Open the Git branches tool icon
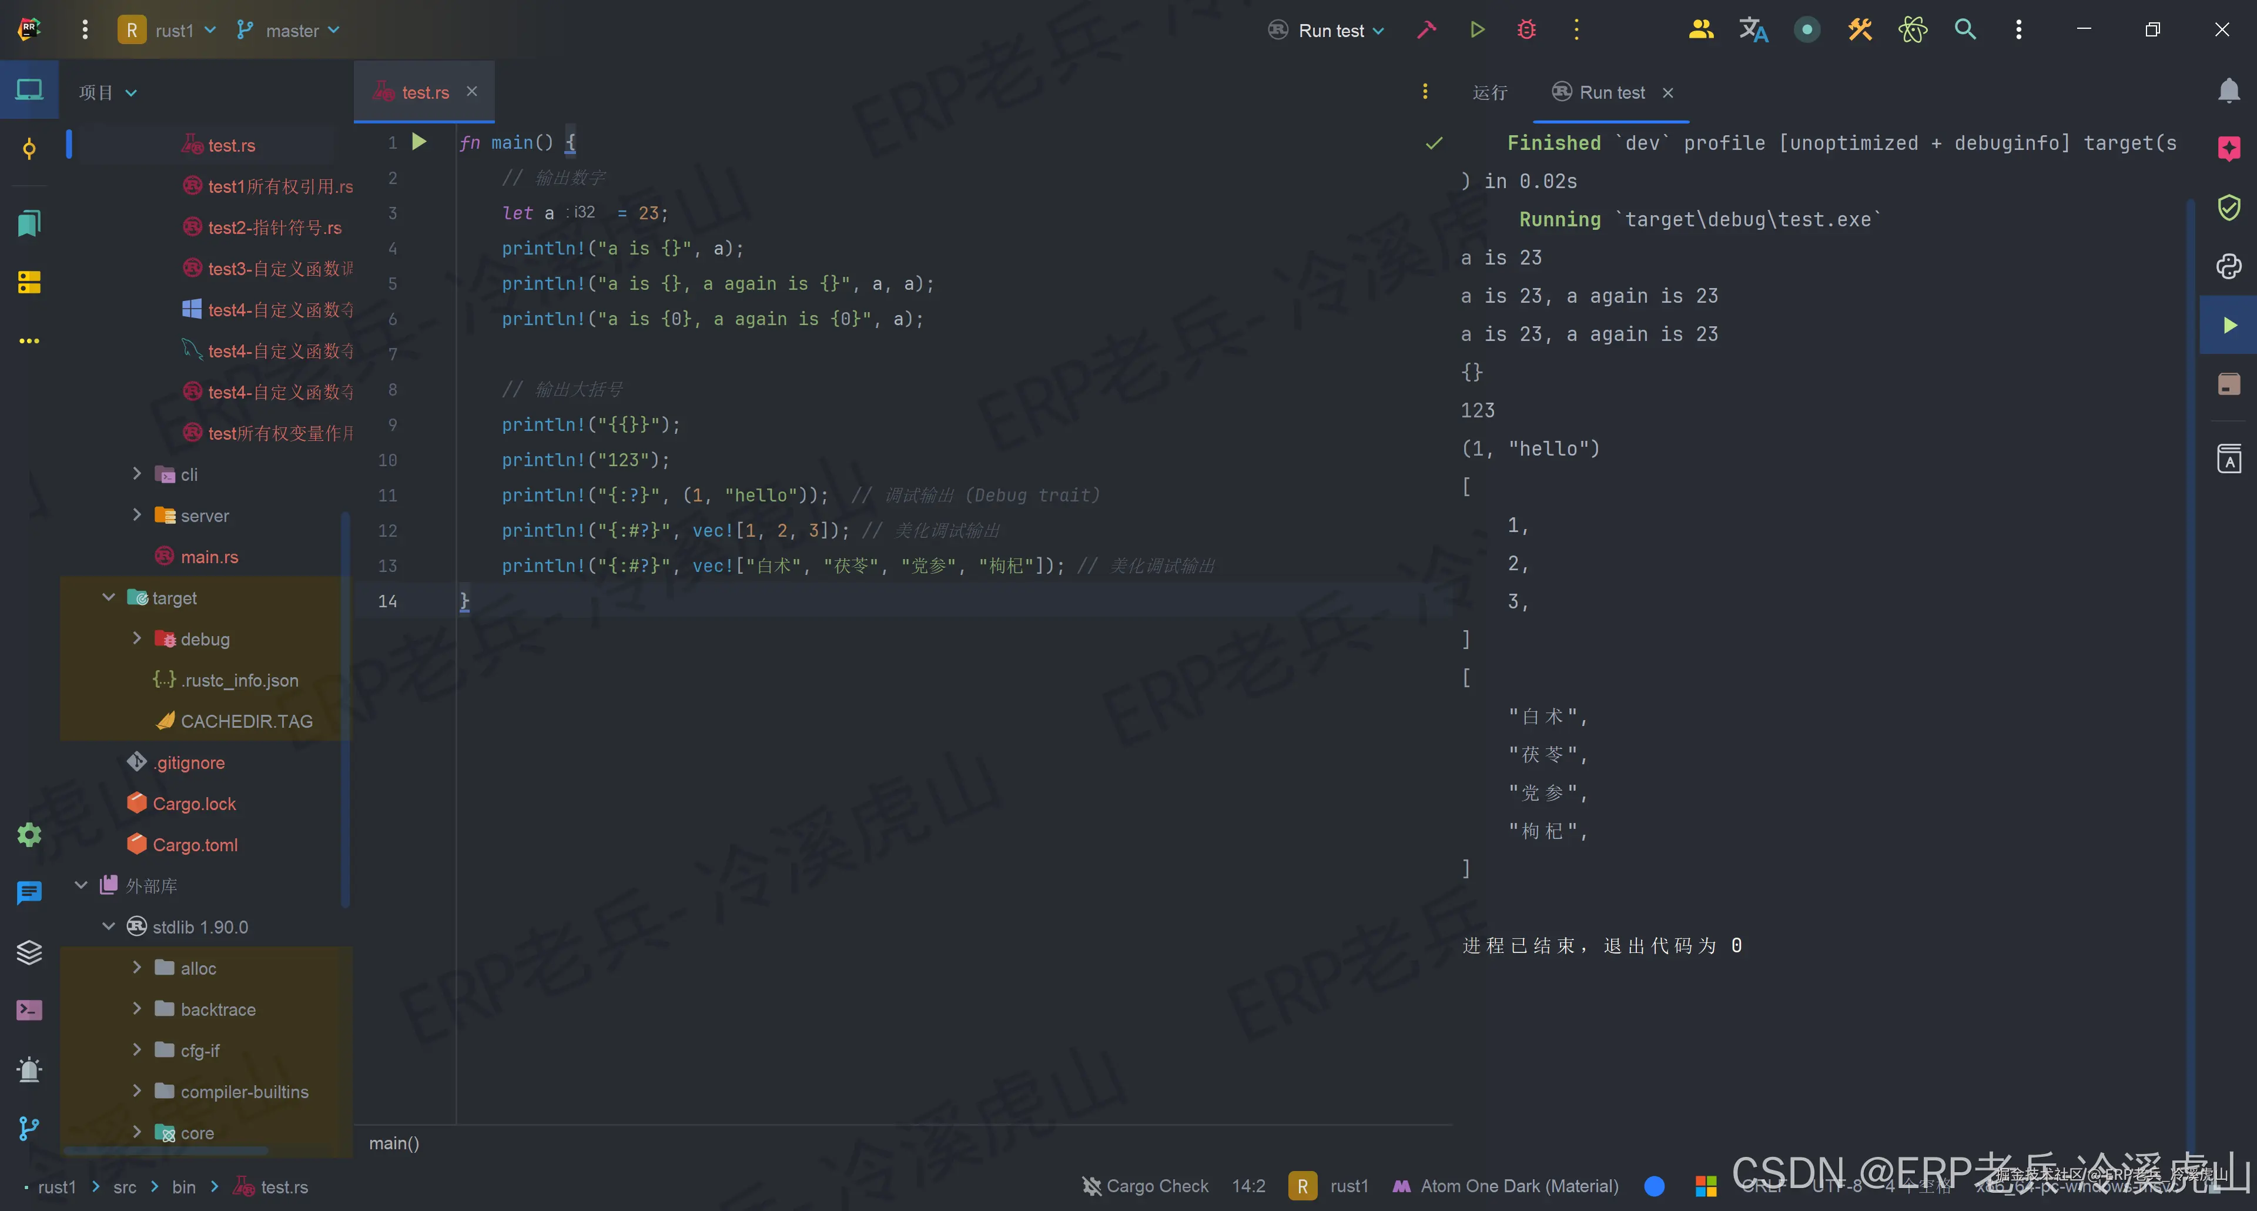Image resolution: width=2257 pixels, height=1211 pixels. pos(29,1129)
